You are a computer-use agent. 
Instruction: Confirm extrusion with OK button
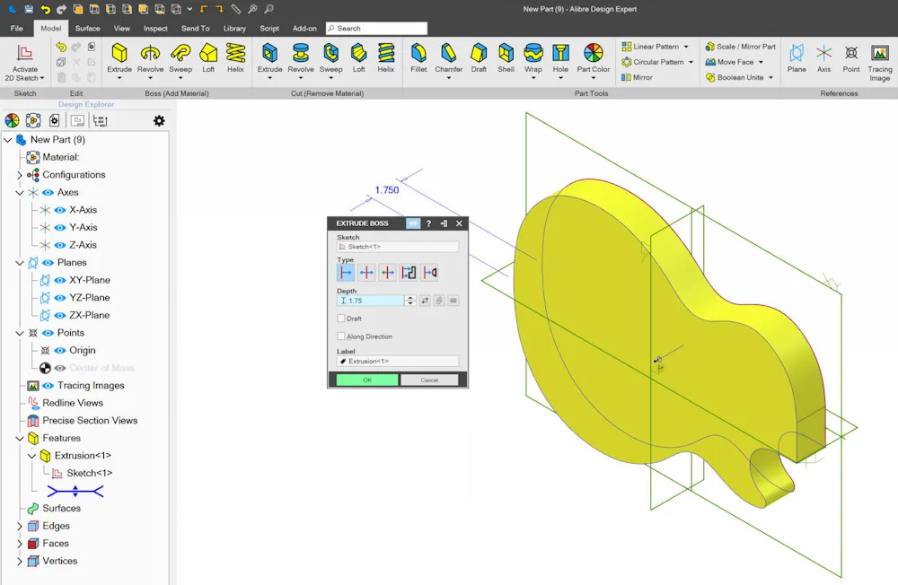point(367,380)
